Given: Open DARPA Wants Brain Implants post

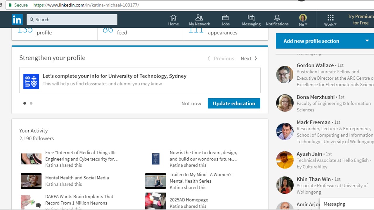Looking at the screenshot, I should 79,200.
